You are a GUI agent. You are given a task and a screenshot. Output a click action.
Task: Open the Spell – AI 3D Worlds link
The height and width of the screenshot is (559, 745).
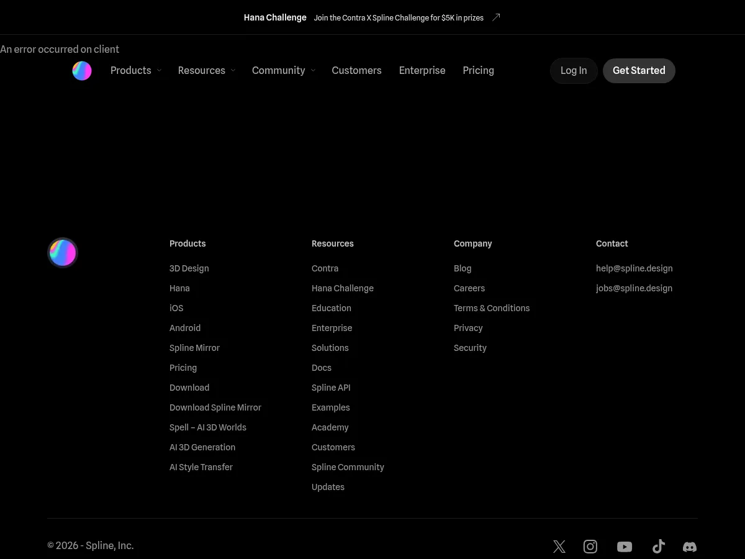pos(208,427)
